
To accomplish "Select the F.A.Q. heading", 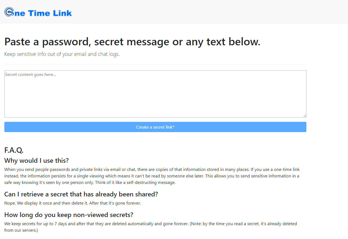I will [x=14, y=150].
